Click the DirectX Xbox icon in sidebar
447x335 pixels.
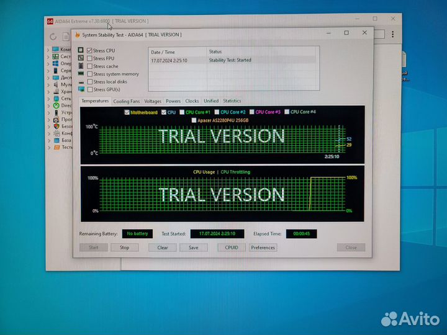tap(56, 105)
